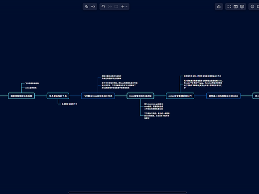Select the node '信息整合写回飞书'
Screen dimensions: 259x194
click(58, 96)
